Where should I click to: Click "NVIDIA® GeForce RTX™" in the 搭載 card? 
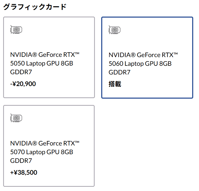pos(143,55)
